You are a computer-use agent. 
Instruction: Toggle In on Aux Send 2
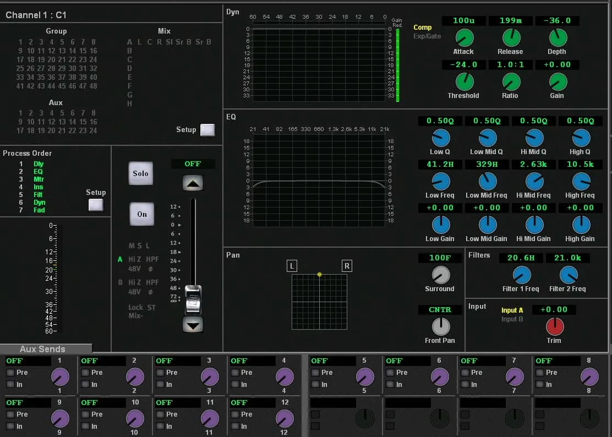(85, 385)
